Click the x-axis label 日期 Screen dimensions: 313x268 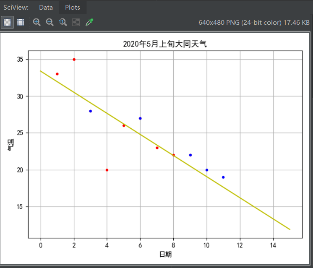point(165,255)
